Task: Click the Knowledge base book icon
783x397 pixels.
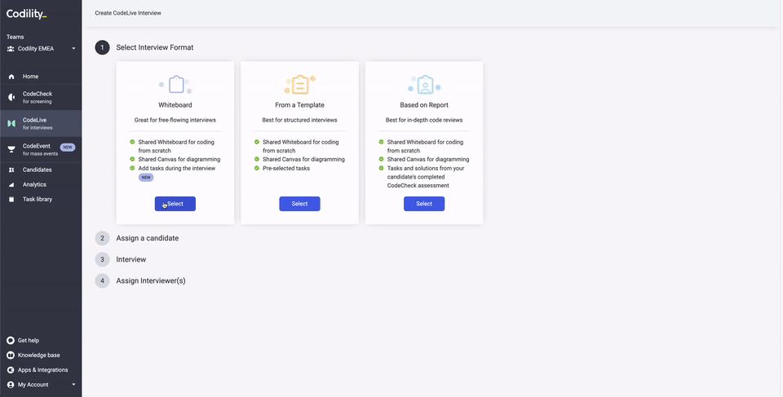Action: point(11,355)
